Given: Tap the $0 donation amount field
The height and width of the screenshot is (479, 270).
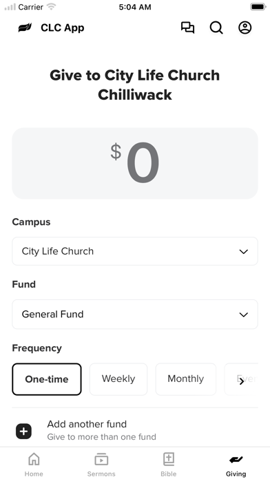Looking at the screenshot, I should coord(135,163).
